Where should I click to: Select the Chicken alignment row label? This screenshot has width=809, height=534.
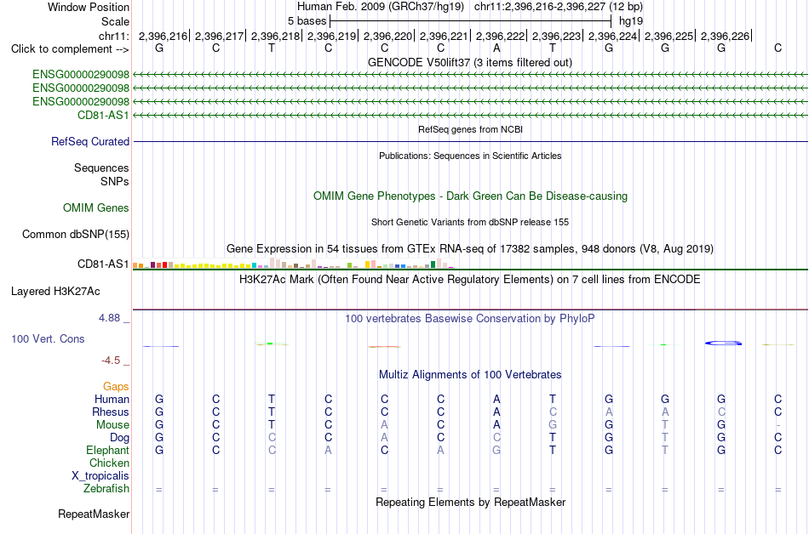(109, 463)
